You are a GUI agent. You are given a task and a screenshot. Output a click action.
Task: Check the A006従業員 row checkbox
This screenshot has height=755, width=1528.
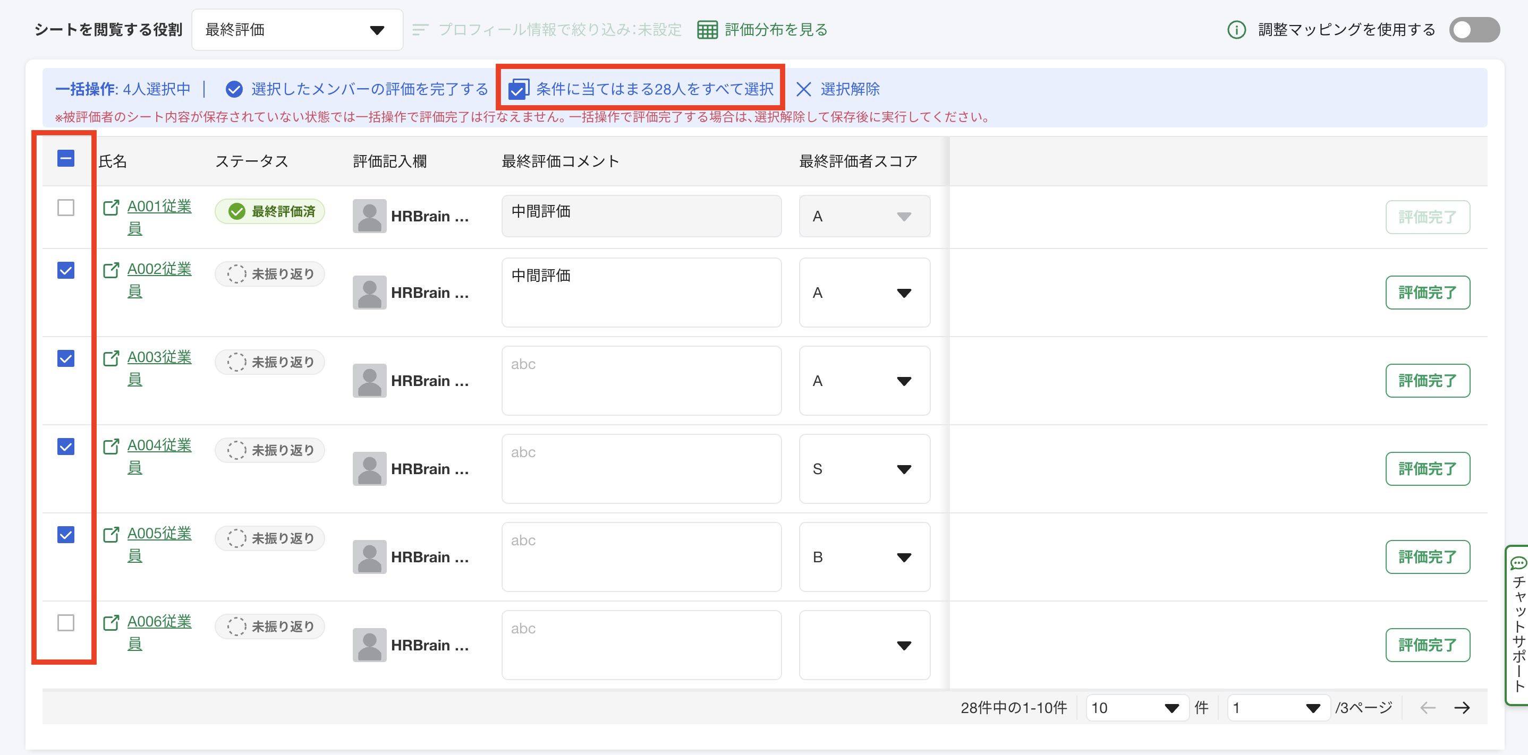(66, 623)
